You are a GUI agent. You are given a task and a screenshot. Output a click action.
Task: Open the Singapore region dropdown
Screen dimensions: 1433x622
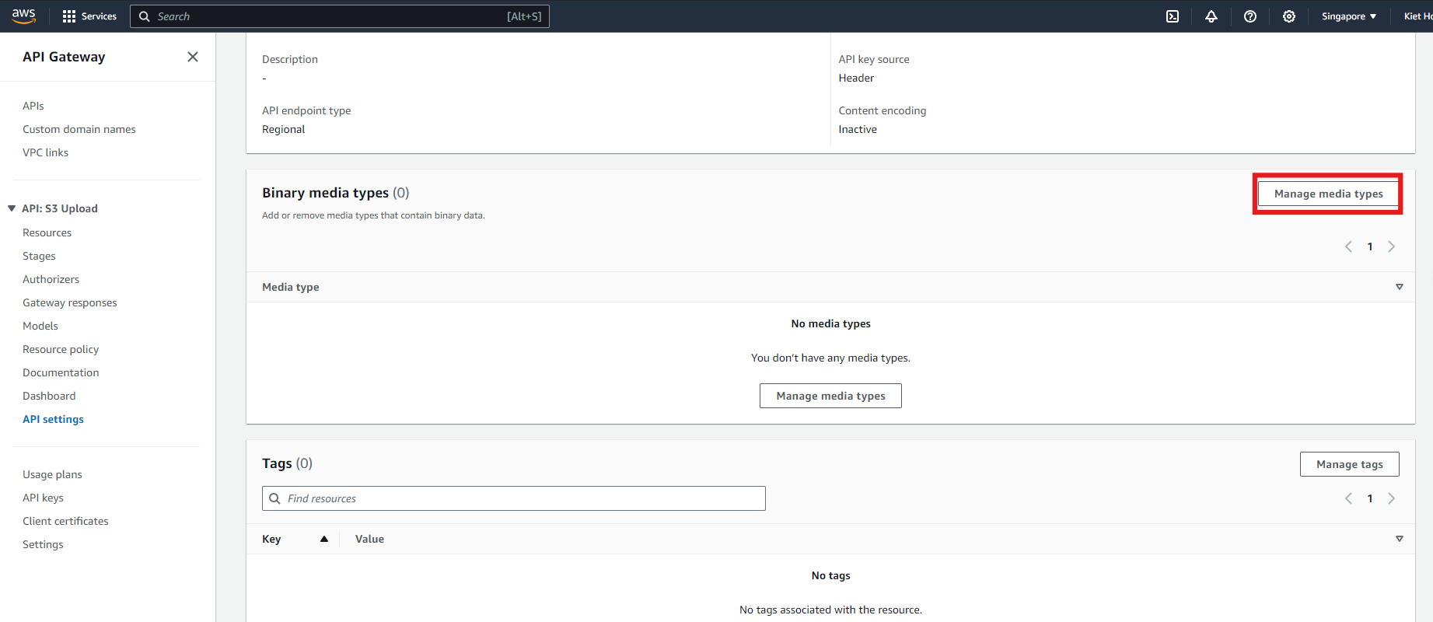coord(1349,16)
